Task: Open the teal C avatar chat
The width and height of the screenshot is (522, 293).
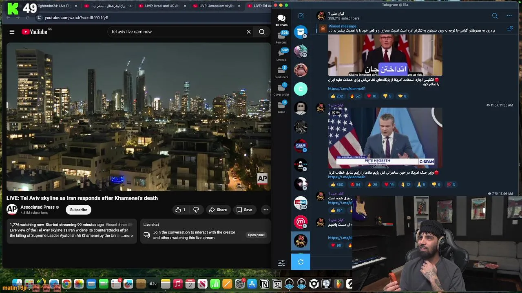Action: coord(301,89)
